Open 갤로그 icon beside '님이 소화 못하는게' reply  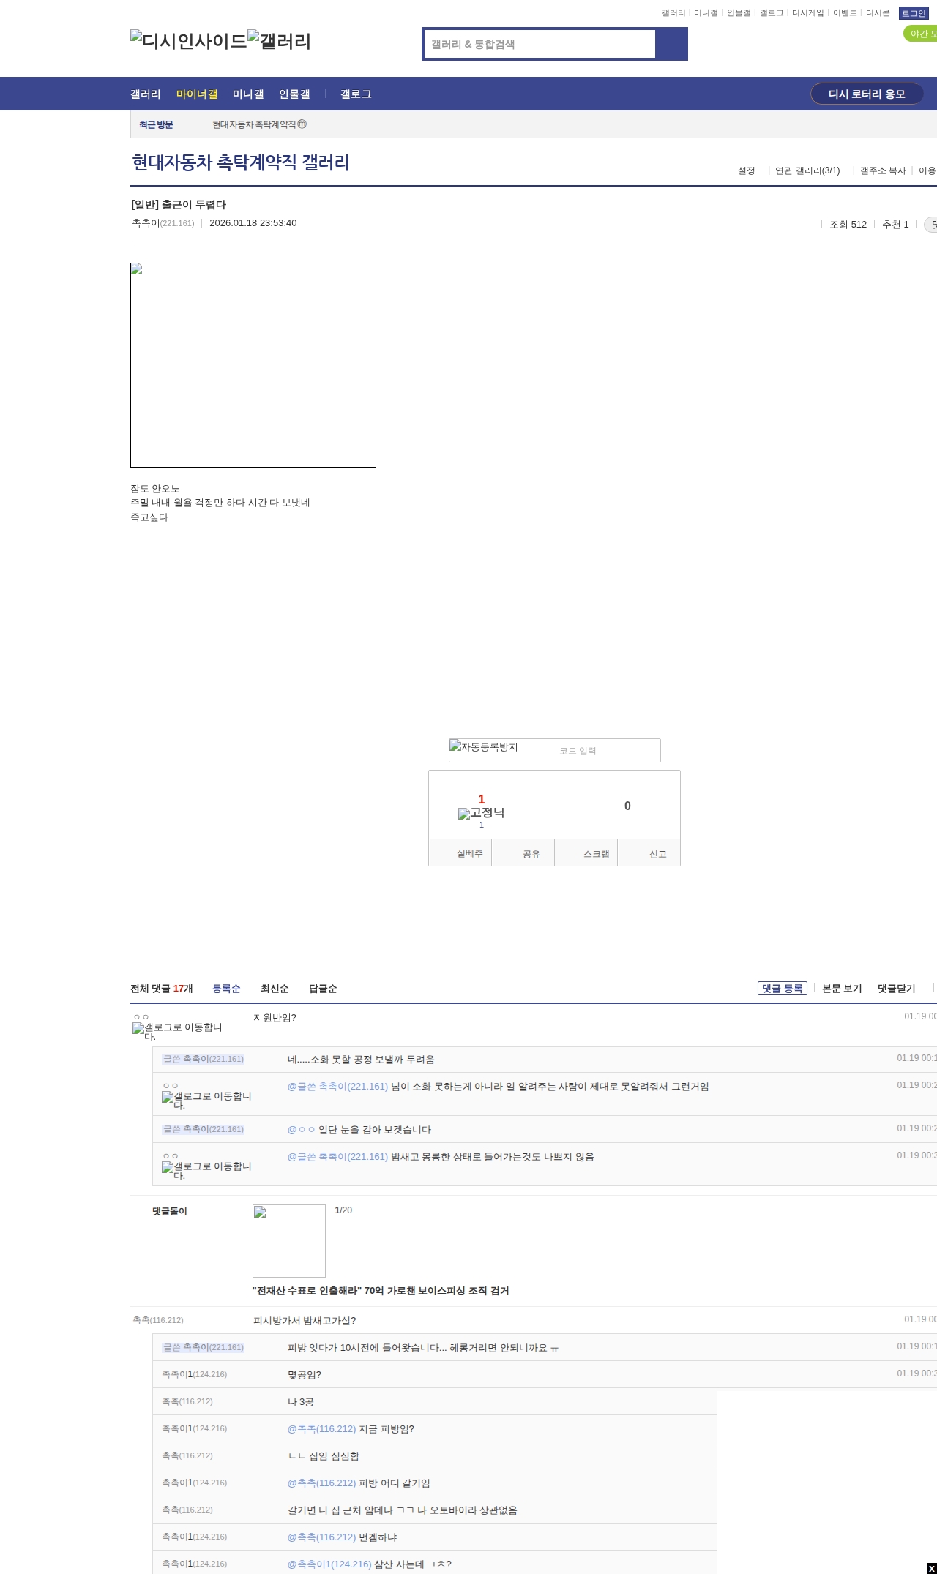[x=206, y=1100]
